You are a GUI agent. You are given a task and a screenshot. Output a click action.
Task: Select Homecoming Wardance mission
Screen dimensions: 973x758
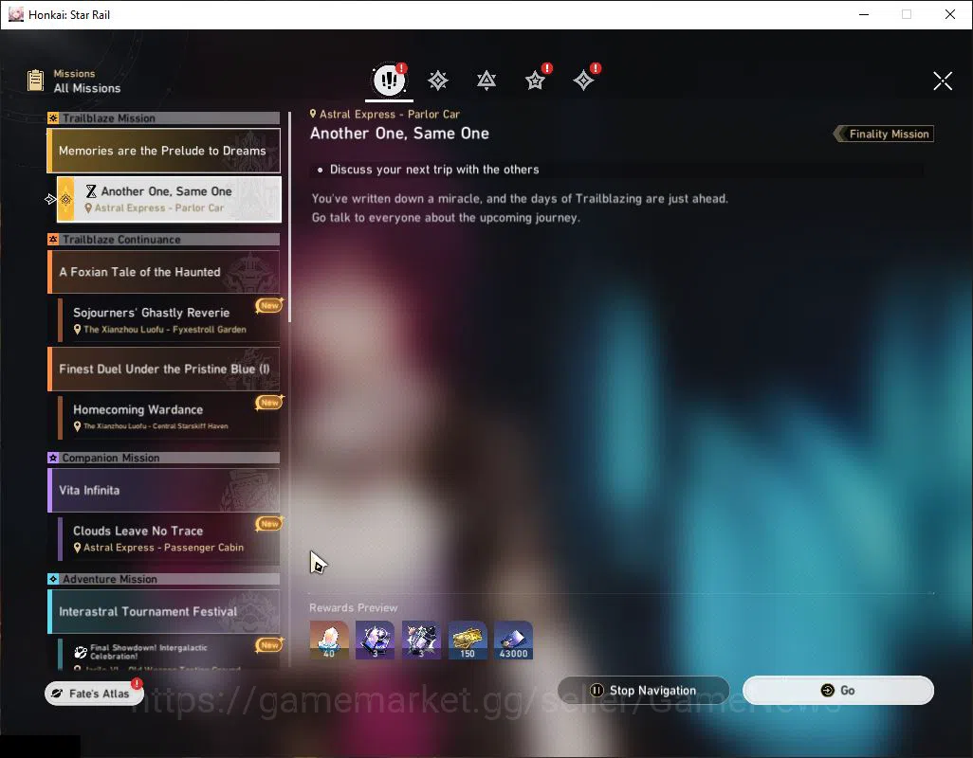(x=169, y=417)
